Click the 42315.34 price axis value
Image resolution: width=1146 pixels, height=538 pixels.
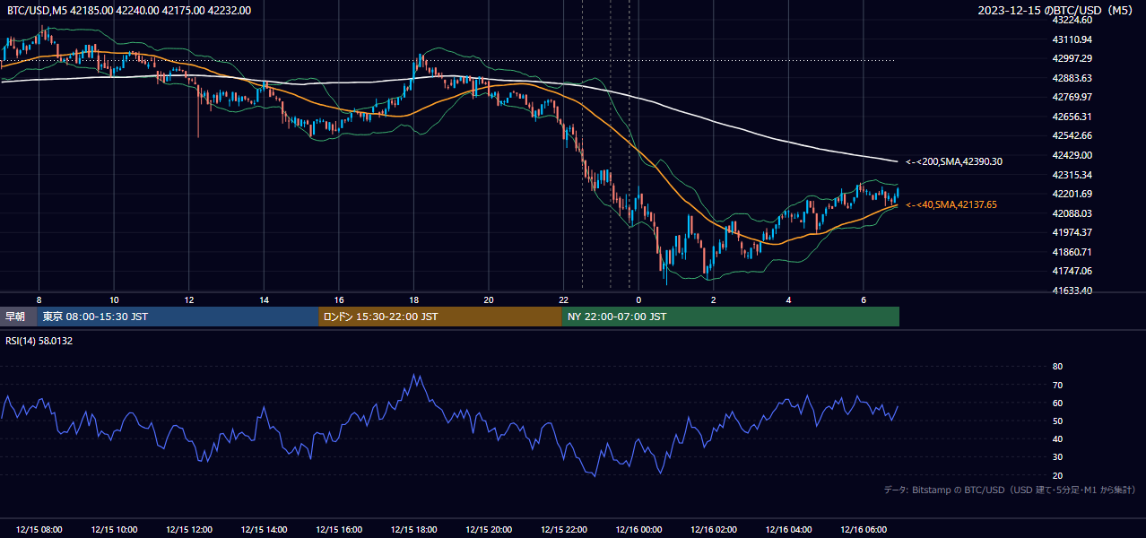point(1072,175)
